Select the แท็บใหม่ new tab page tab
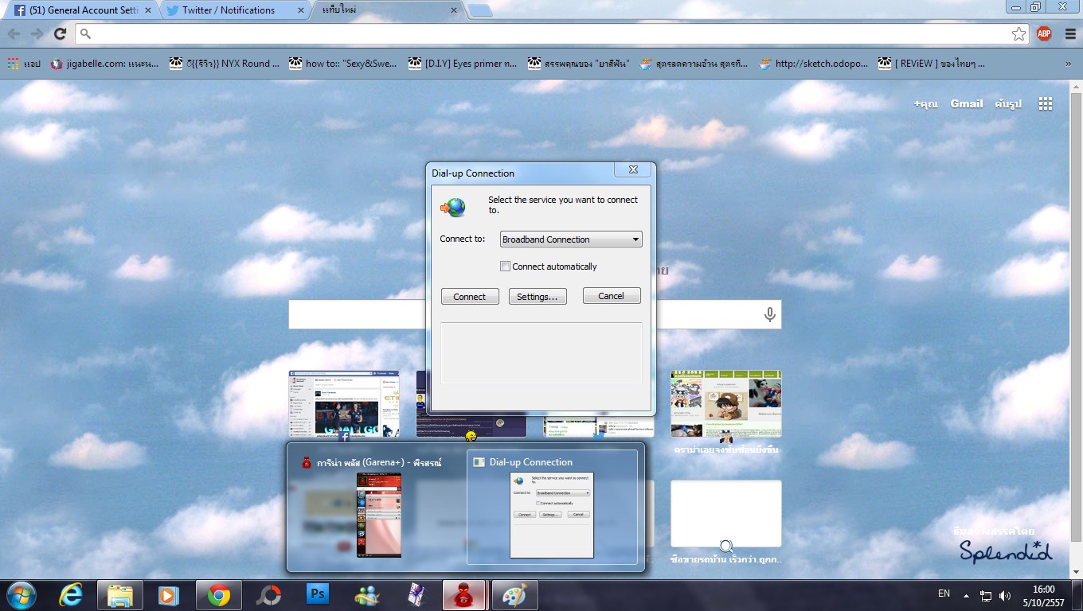This screenshot has height=611, width=1083. [388, 10]
